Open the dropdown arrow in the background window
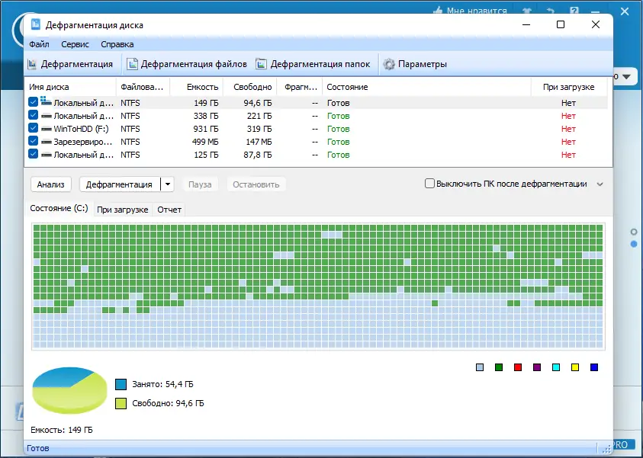The height and width of the screenshot is (458, 643). point(625,77)
